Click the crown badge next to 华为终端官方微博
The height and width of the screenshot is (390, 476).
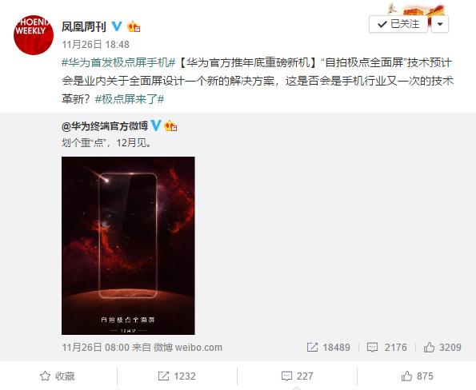[170, 125]
